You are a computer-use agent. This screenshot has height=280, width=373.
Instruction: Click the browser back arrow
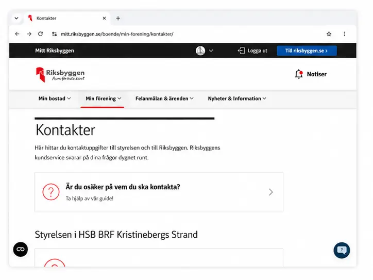[17, 34]
